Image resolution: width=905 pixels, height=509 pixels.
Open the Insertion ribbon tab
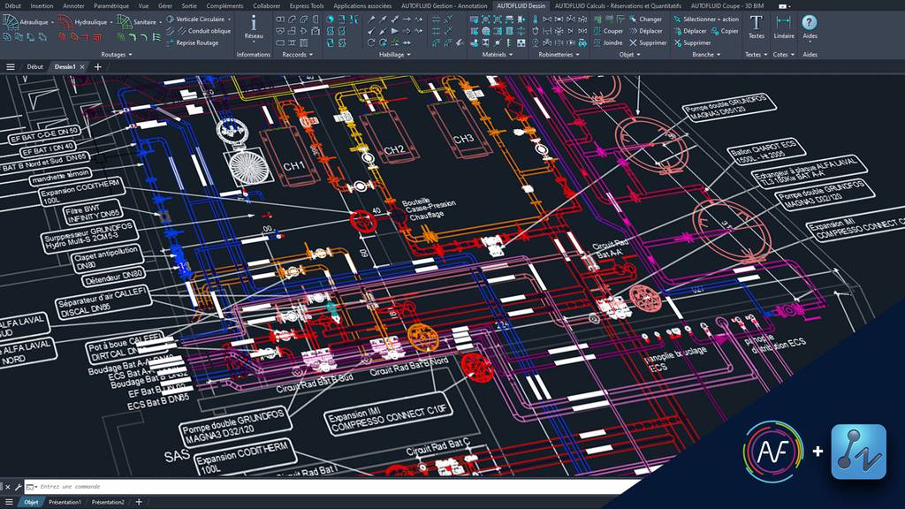[42, 6]
